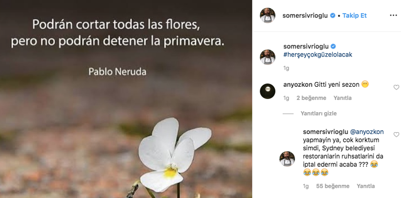Open the three-dot post options menu
This screenshot has height=198, width=401.
(393, 16)
